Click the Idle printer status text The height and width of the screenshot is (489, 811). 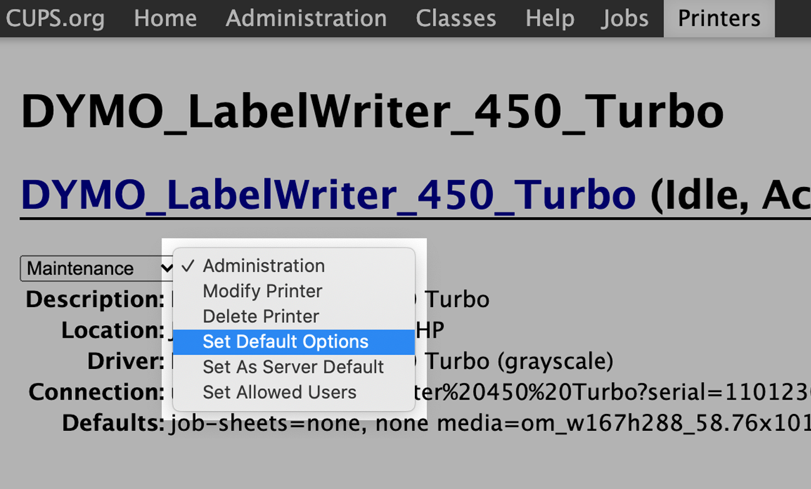(x=695, y=195)
